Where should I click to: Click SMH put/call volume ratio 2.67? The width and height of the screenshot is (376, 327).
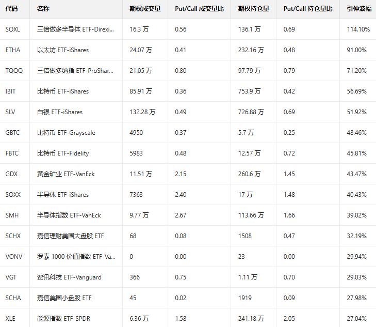coord(181,215)
